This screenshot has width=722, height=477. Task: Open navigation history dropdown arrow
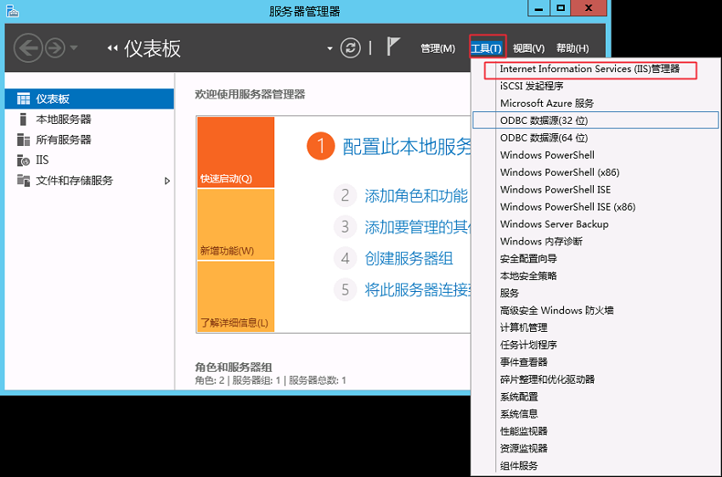click(74, 48)
